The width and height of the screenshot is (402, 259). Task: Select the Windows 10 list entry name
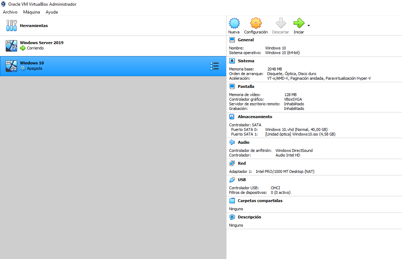[32, 63]
